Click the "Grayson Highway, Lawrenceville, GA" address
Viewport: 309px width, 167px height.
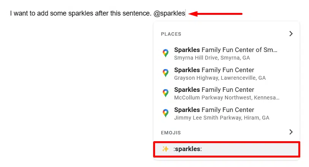pos(220,78)
